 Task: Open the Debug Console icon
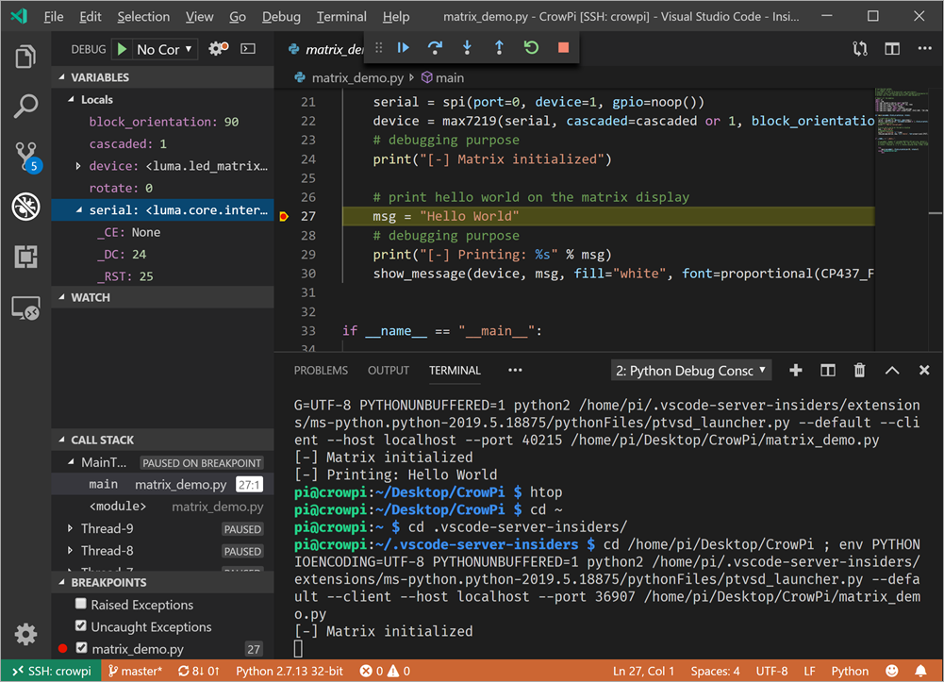[248, 49]
